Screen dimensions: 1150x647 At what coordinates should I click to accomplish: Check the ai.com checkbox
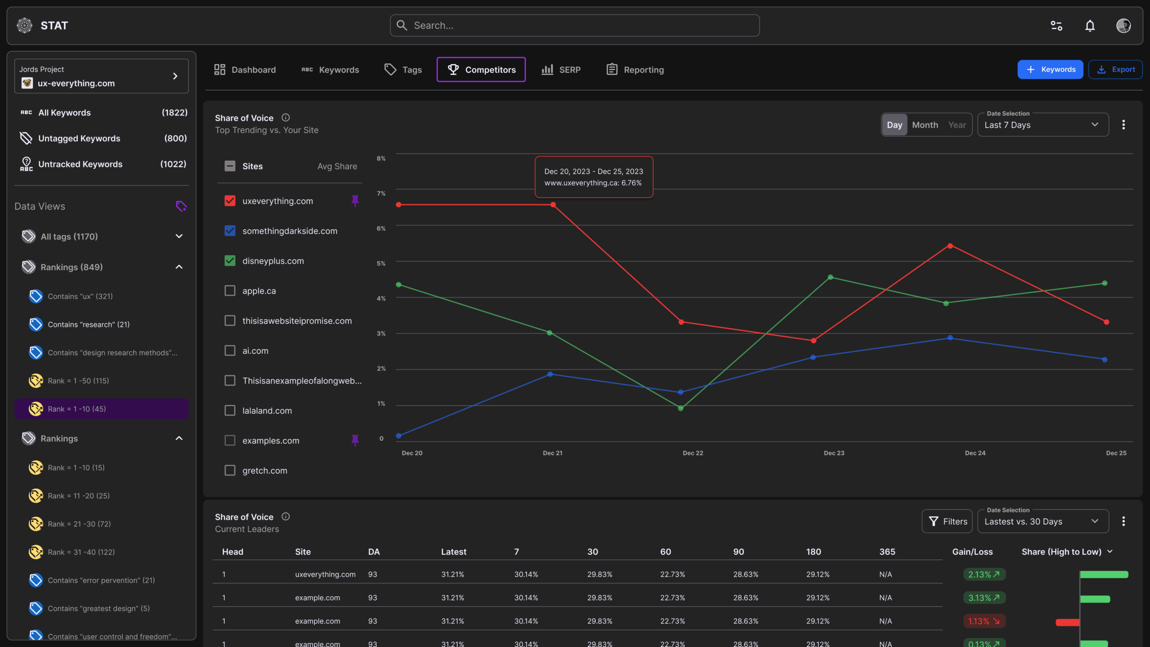point(230,350)
